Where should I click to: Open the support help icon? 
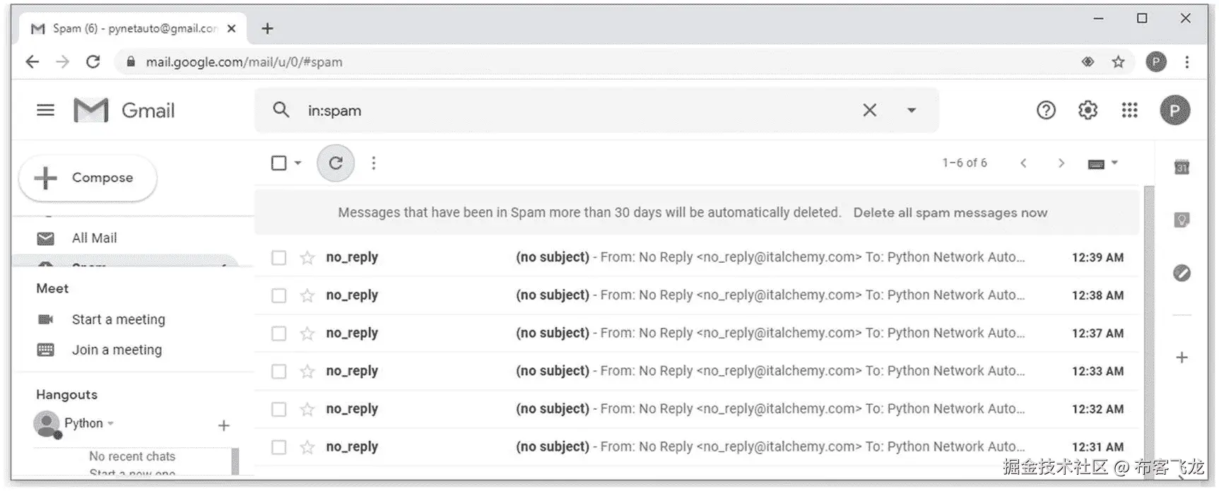coord(1046,110)
